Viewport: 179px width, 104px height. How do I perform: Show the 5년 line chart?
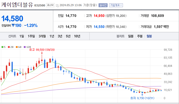[x=68, y=36]
